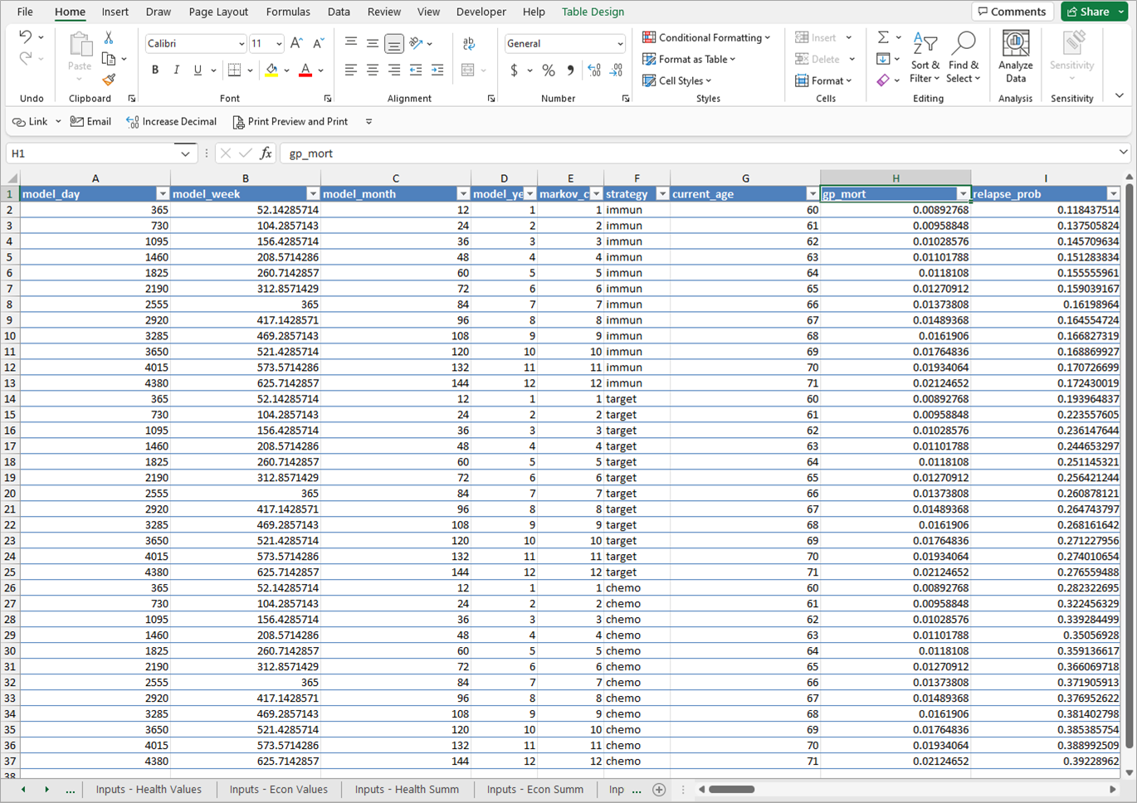This screenshot has width=1137, height=803.
Task: Click Sort & Filter button
Action: [x=925, y=57]
